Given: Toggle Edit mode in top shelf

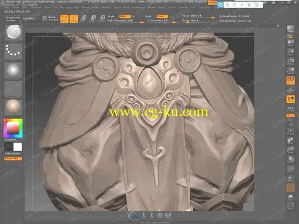Looking at the screenshot, I should tap(64, 19).
